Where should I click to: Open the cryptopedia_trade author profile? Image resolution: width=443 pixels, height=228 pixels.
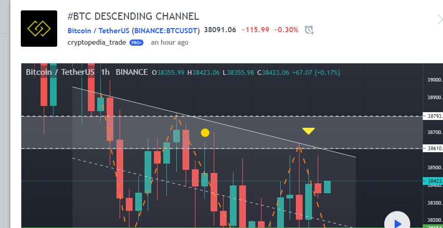[x=97, y=43]
